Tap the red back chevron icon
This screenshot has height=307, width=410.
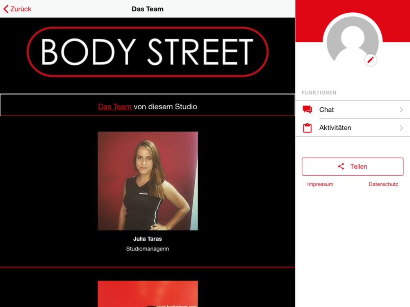pos(6,9)
